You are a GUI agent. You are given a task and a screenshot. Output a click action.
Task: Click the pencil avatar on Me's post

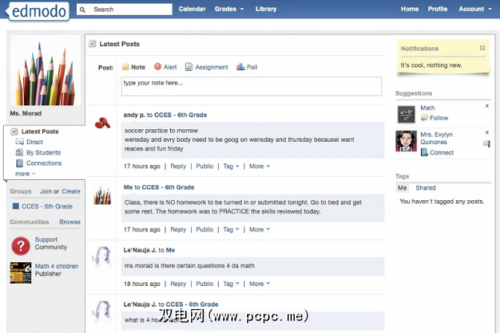coord(102,195)
